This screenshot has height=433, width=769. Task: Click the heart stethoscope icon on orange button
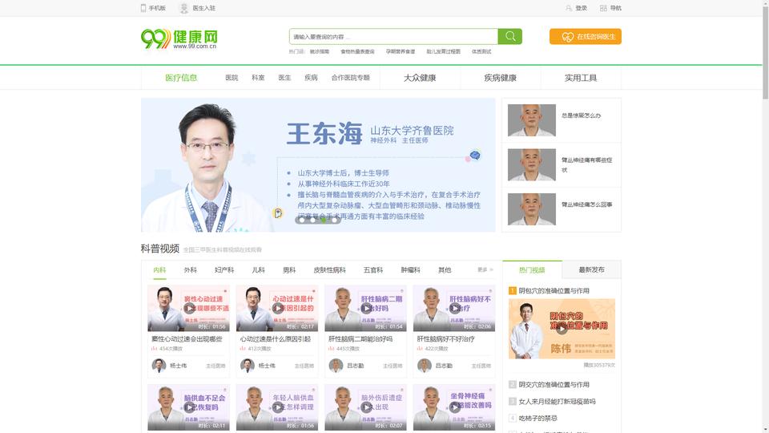pos(567,37)
